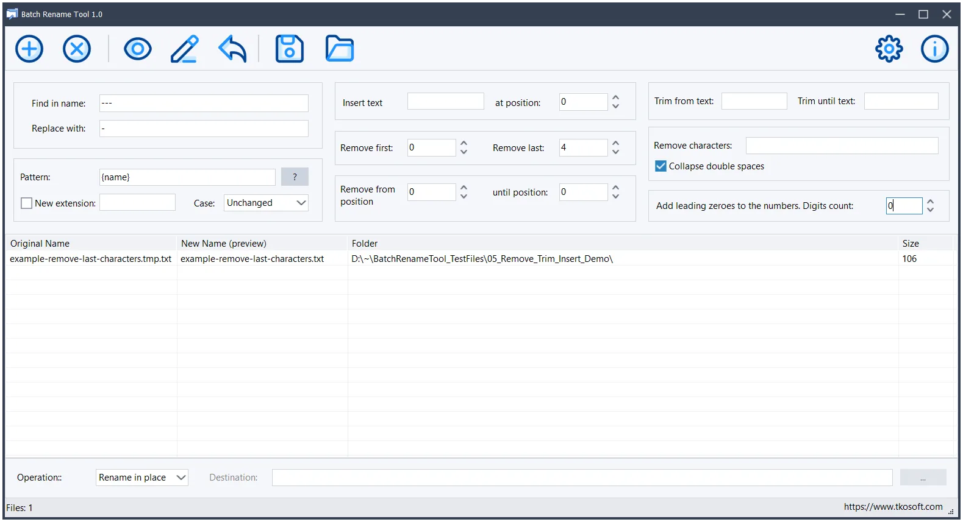Screen dimensions: 963x522
Task: Click the Open folder icon
Action: (340, 49)
